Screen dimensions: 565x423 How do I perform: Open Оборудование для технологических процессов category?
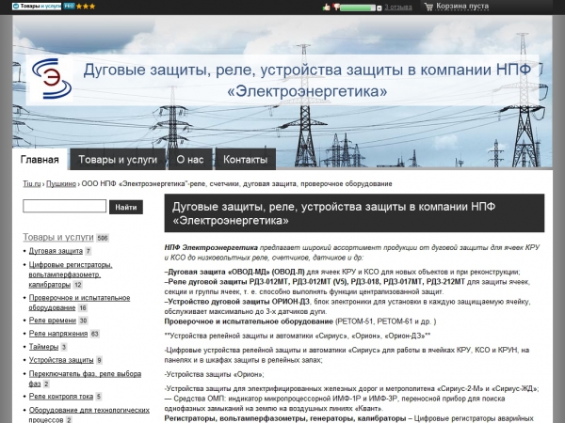tap(89, 415)
